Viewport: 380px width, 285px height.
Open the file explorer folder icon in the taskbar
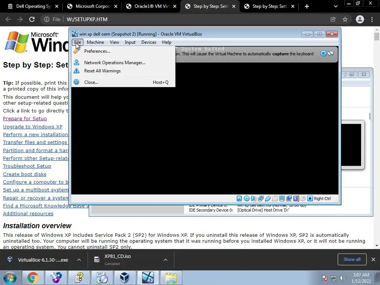coord(171,278)
